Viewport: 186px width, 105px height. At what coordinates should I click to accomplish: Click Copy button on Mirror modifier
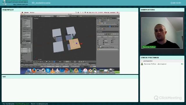pos(113,37)
